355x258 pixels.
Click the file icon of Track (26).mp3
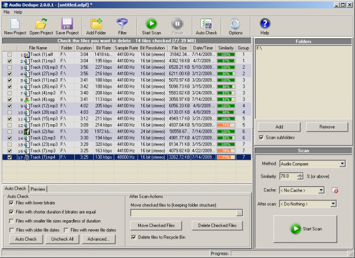tap(27, 87)
